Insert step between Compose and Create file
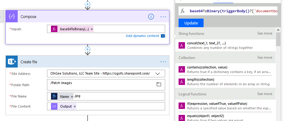286x121 pixels. pos(88,49)
